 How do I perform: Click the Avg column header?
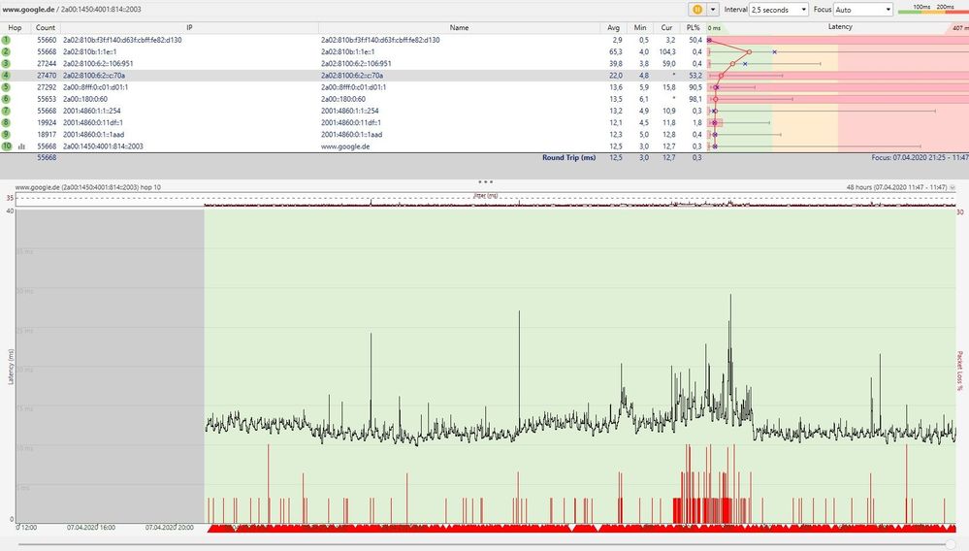613,27
